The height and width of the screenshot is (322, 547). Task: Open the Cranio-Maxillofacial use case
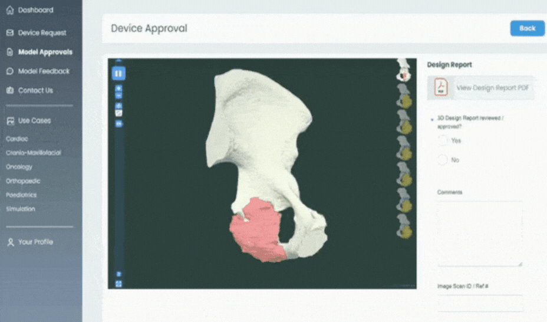34,153
